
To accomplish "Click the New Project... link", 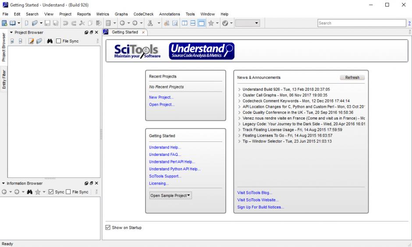I will click(161, 97).
